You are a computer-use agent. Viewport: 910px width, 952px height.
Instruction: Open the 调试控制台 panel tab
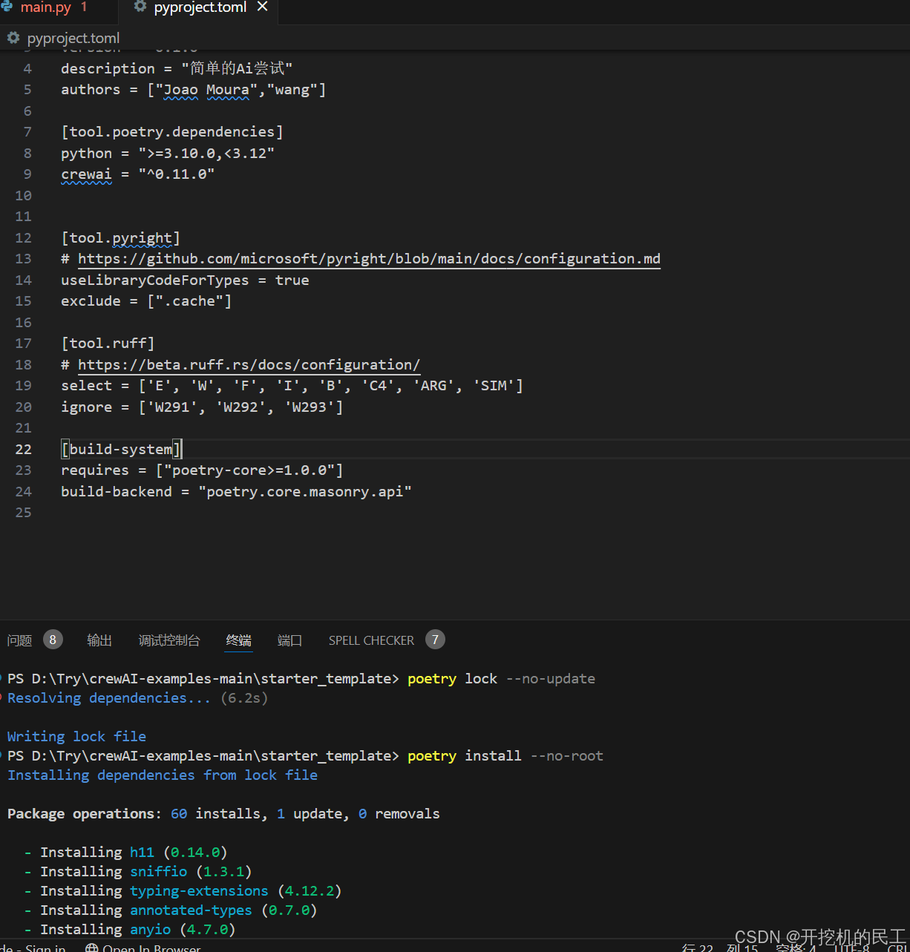[169, 640]
